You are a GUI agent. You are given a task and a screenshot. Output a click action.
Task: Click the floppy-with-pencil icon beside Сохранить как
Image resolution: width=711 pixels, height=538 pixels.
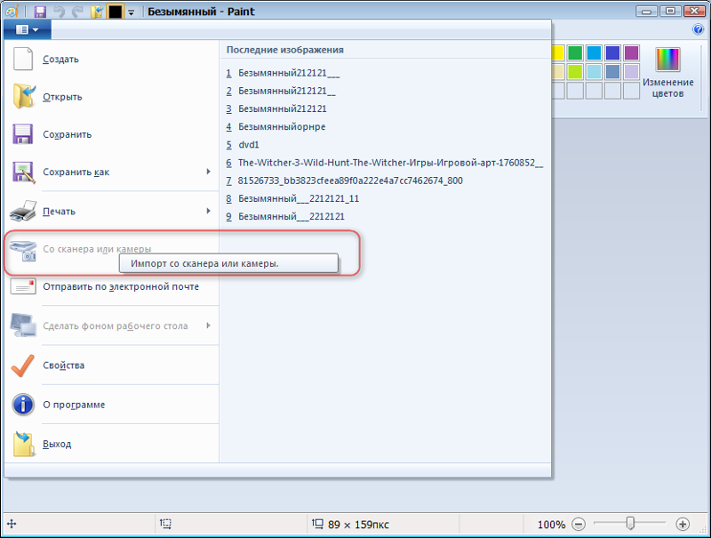(x=24, y=172)
